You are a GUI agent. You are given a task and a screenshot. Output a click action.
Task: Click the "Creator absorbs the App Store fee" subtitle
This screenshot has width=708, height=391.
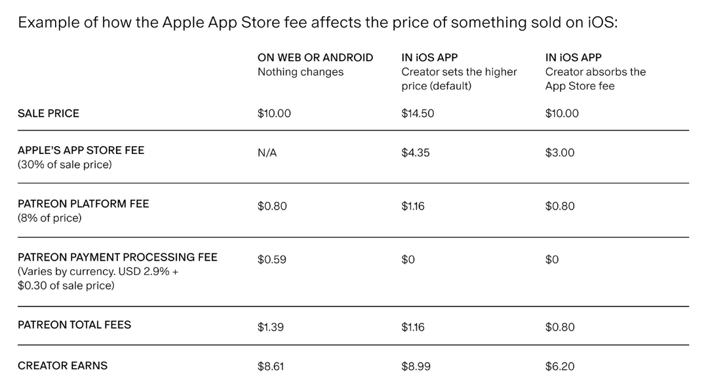(595, 79)
